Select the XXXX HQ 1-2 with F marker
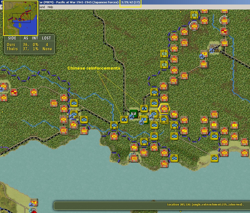The height and width of the screenshot is (213, 250). tap(63, 130)
